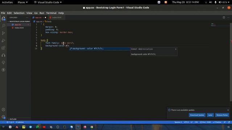
Task: Click the Port: 5500 Live Server indicator
Action: click(205, 122)
